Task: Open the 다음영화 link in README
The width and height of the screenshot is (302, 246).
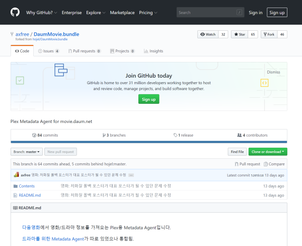Action: point(31,227)
